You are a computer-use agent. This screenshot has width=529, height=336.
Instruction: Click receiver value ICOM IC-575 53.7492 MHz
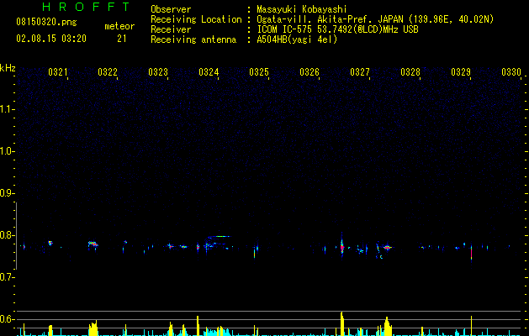pyautogui.click(x=337, y=29)
